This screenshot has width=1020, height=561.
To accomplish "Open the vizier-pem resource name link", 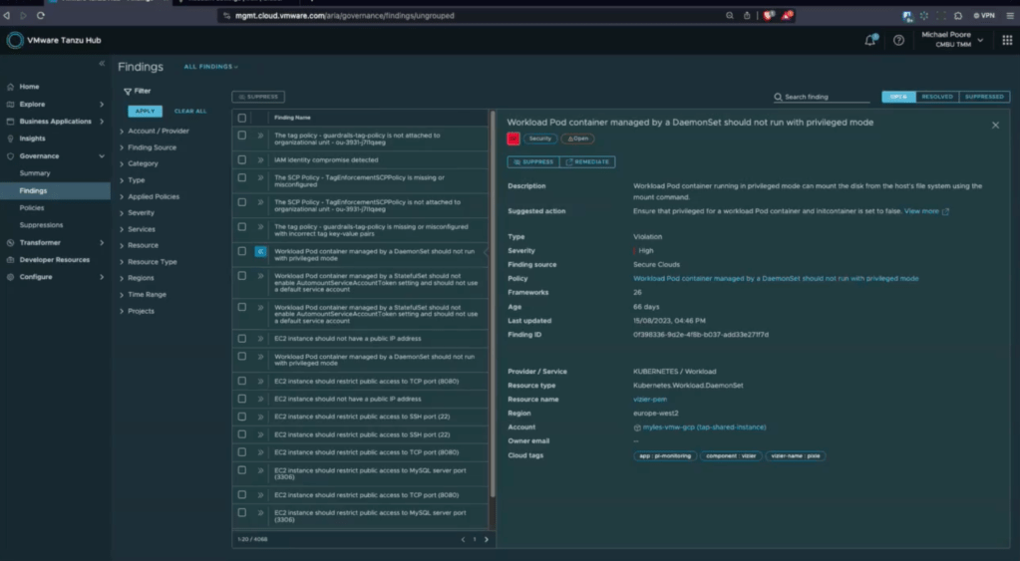I will (650, 399).
